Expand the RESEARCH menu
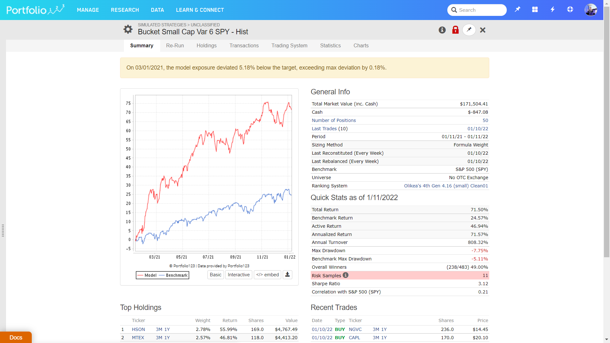610x343 pixels. click(125, 10)
